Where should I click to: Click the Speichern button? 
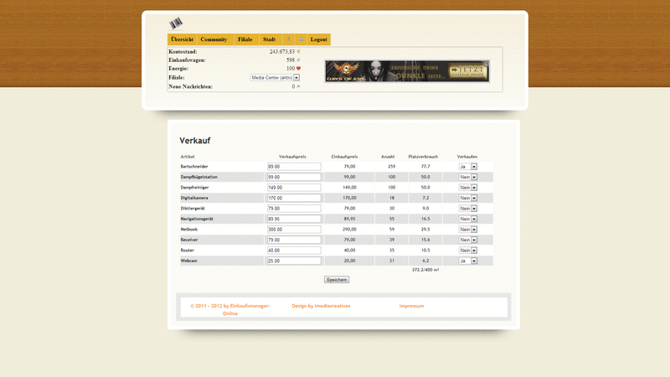[x=337, y=280]
